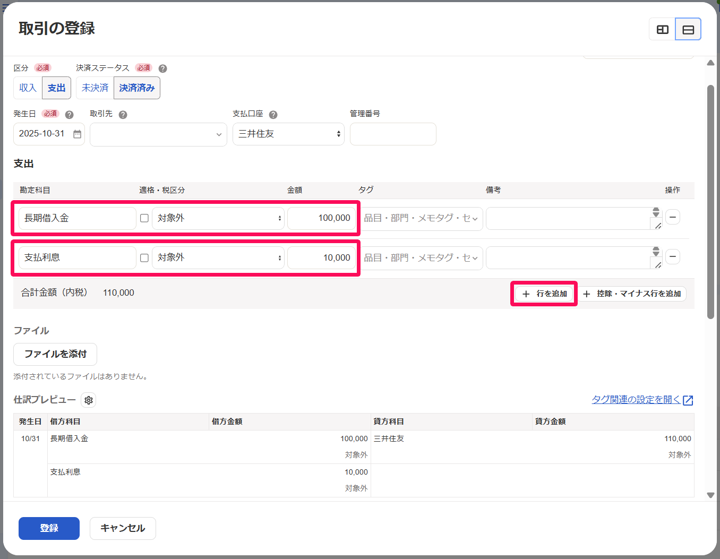Open help icon beside 決済ステータス
Viewport: 720px width, 559px height.
[163, 68]
